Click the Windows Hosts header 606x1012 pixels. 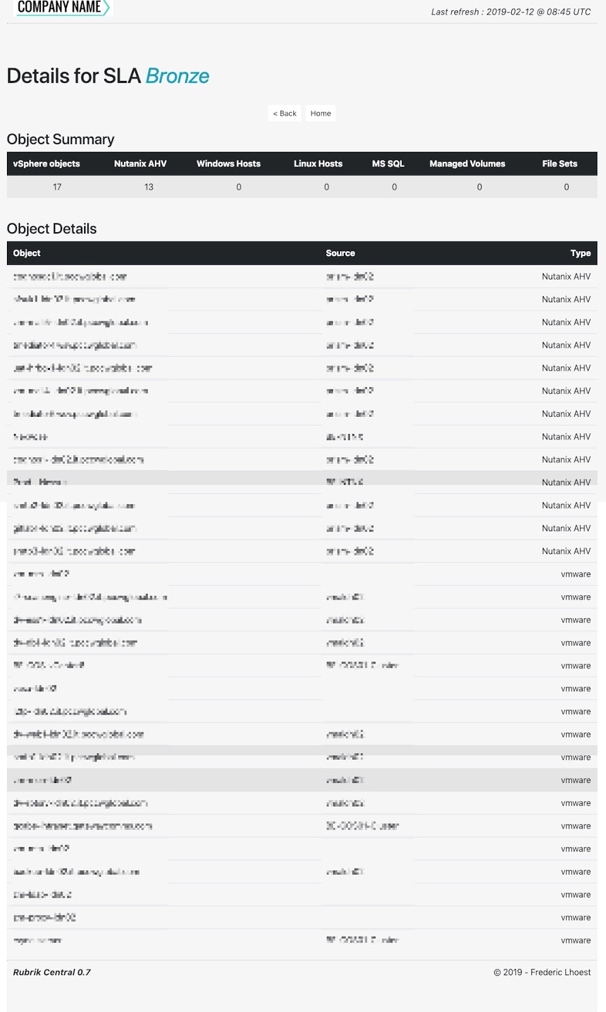228,164
